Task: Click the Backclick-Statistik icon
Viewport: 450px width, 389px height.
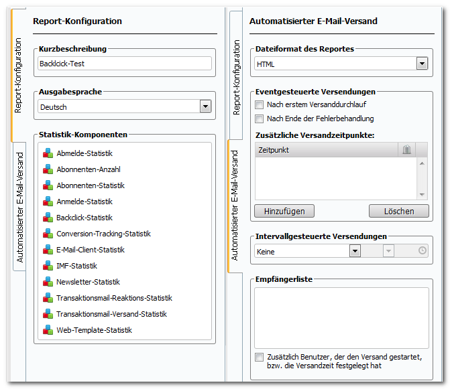Action: coord(48,218)
